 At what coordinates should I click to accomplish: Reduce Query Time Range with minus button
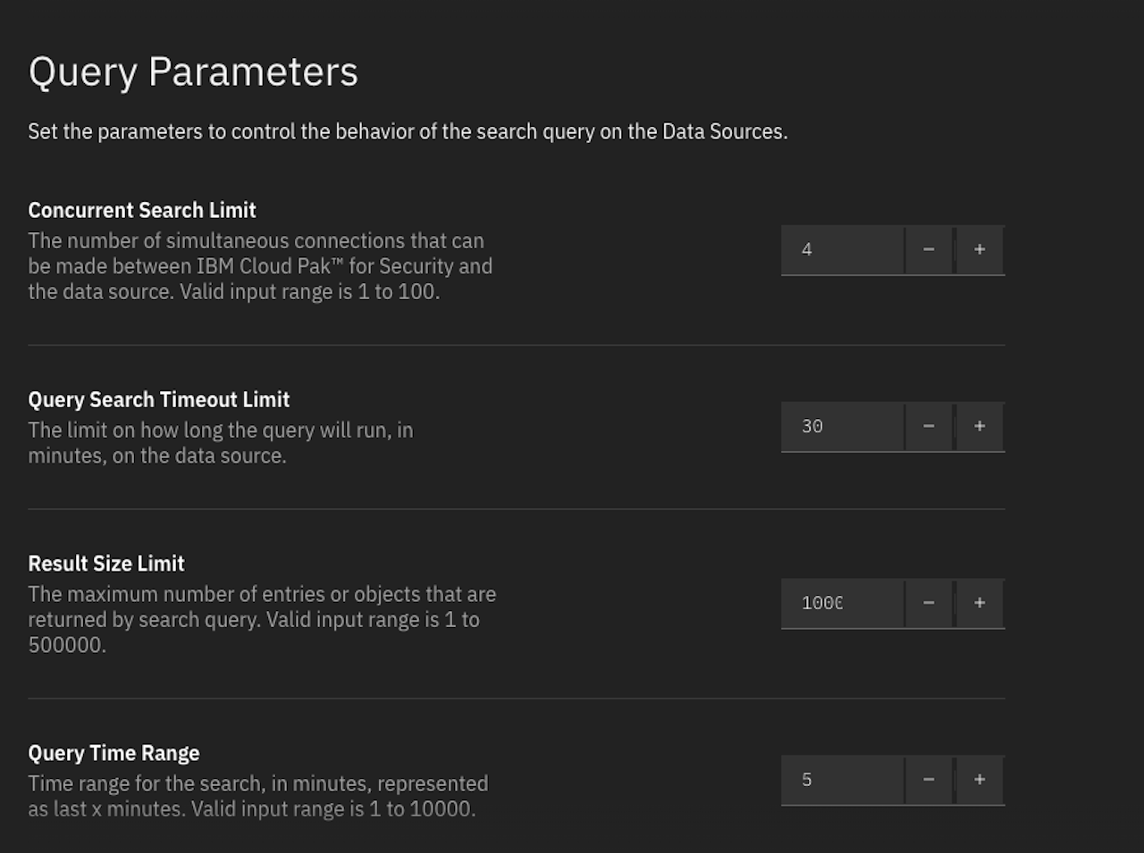(x=929, y=781)
